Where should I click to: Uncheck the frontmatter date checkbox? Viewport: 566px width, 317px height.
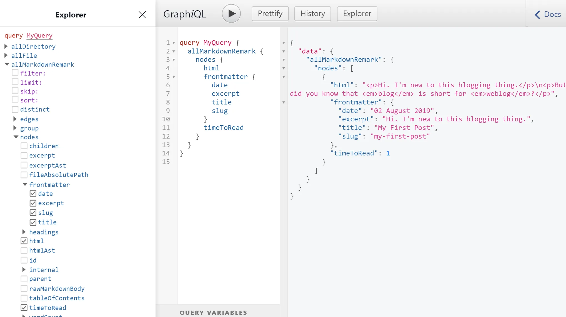pos(33,193)
